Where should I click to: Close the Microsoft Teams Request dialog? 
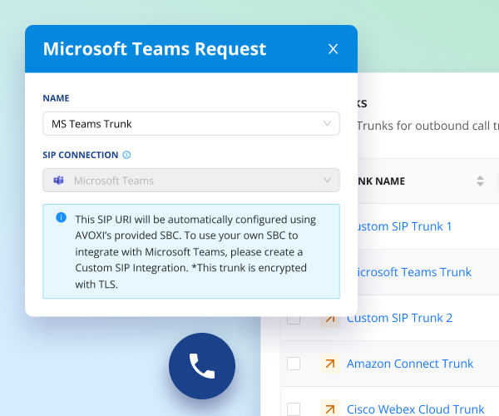tap(333, 49)
